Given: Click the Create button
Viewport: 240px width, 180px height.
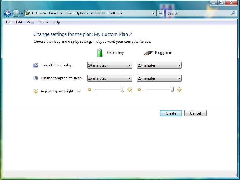Looking at the screenshot, I should [171, 113].
